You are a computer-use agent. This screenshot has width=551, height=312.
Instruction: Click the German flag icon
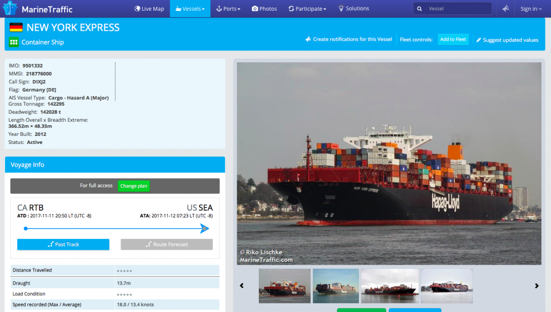(16, 27)
